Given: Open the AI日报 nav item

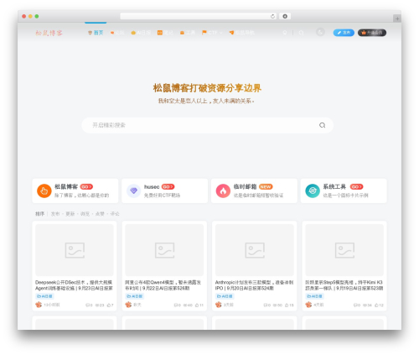Looking at the screenshot, I should point(141,33).
